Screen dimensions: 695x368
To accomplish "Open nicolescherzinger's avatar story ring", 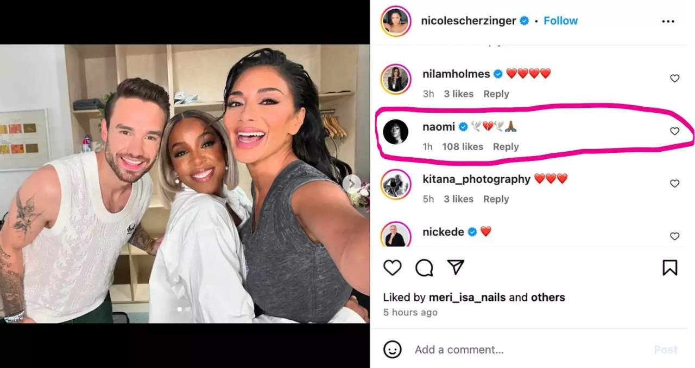I will click(x=396, y=21).
